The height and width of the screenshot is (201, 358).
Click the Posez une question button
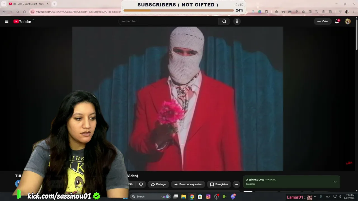tap(188, 184)
